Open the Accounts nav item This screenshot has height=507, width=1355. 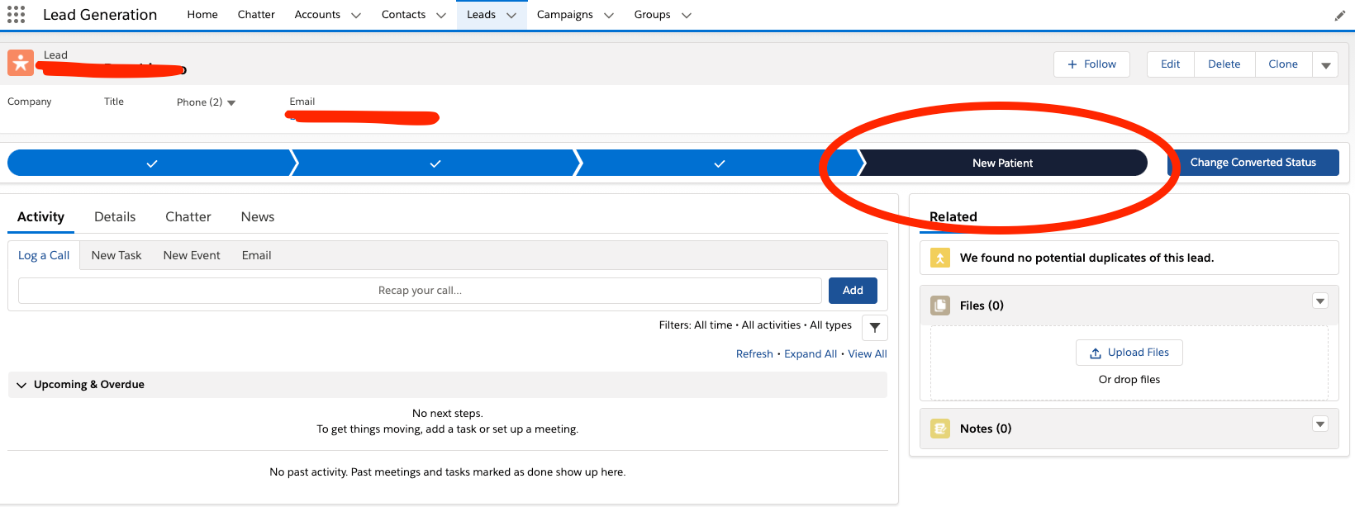[317, 15]
